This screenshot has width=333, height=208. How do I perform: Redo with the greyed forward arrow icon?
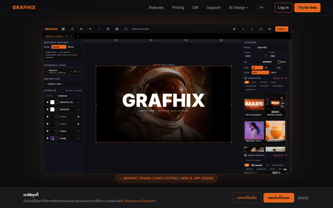click(x=99, y=29)
